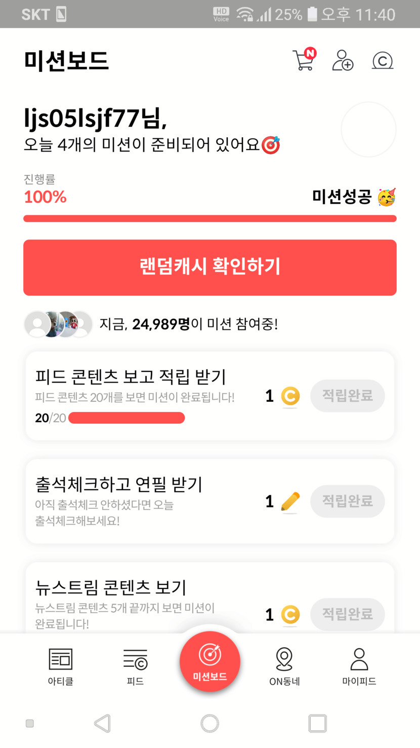
Task: Tap the 미션보드 center tab button
Action: [209, 661]
